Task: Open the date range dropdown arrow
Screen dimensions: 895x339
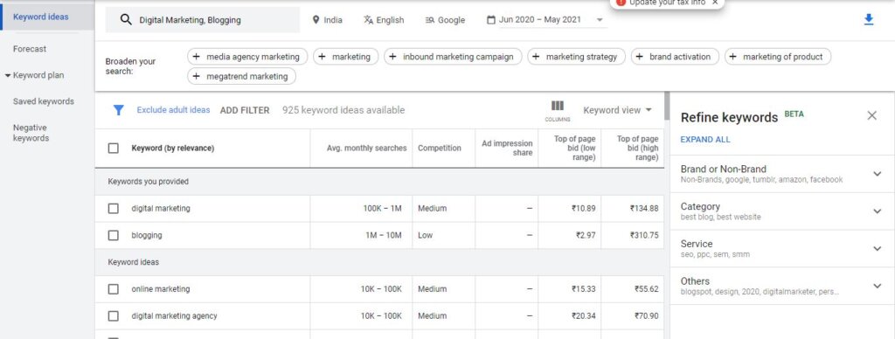Action: point(600,20)
